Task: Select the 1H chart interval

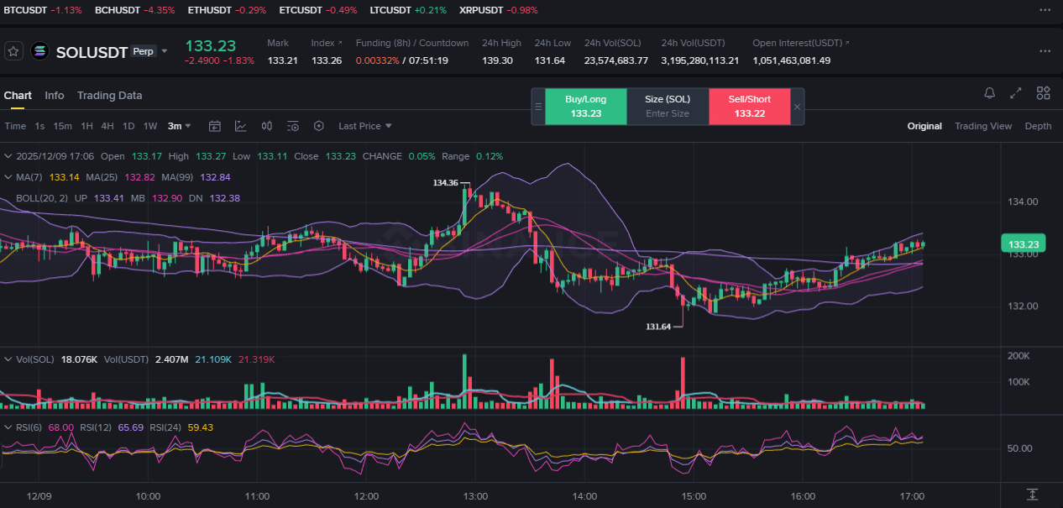Action: click(x=86, y=126)
